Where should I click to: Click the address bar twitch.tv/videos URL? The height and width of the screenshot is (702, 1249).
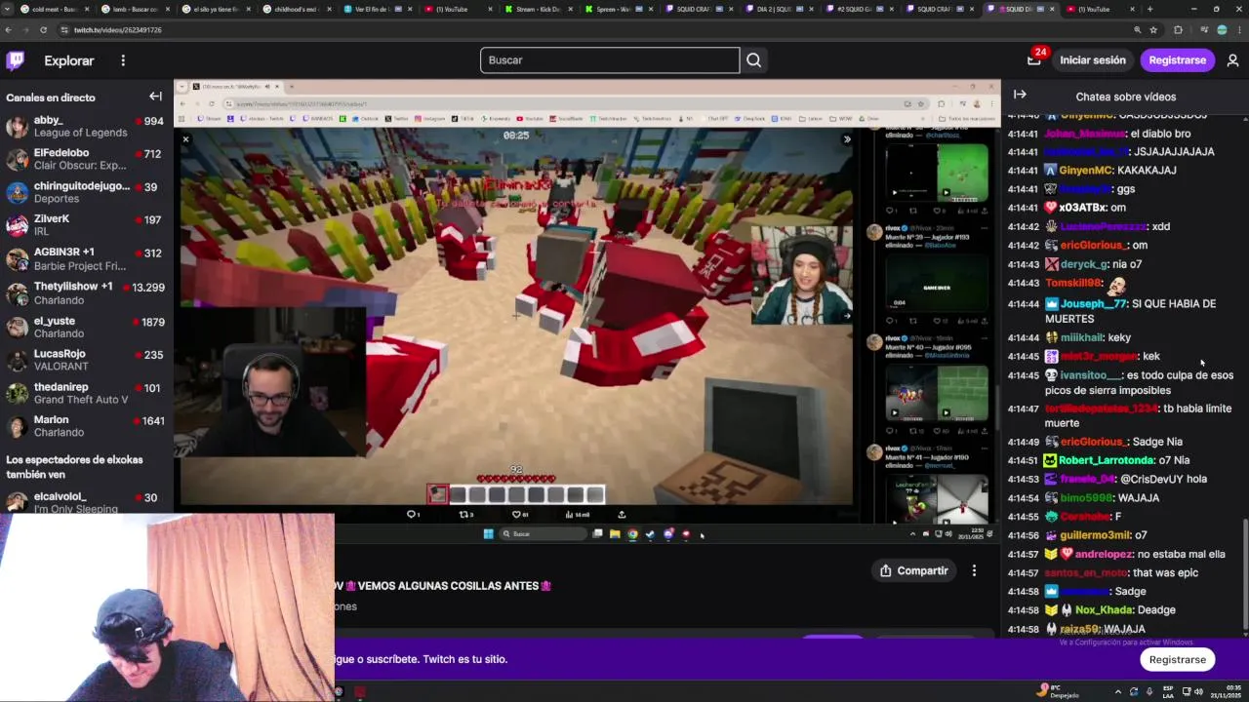pos(117,30)
